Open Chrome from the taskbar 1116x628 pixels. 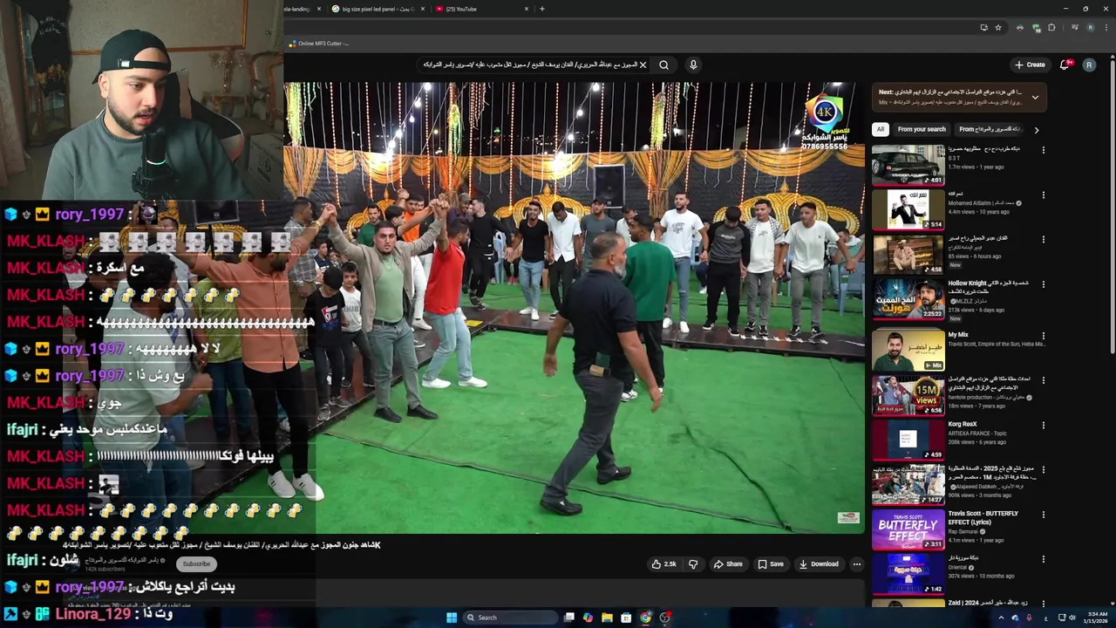tap(645, 618)
